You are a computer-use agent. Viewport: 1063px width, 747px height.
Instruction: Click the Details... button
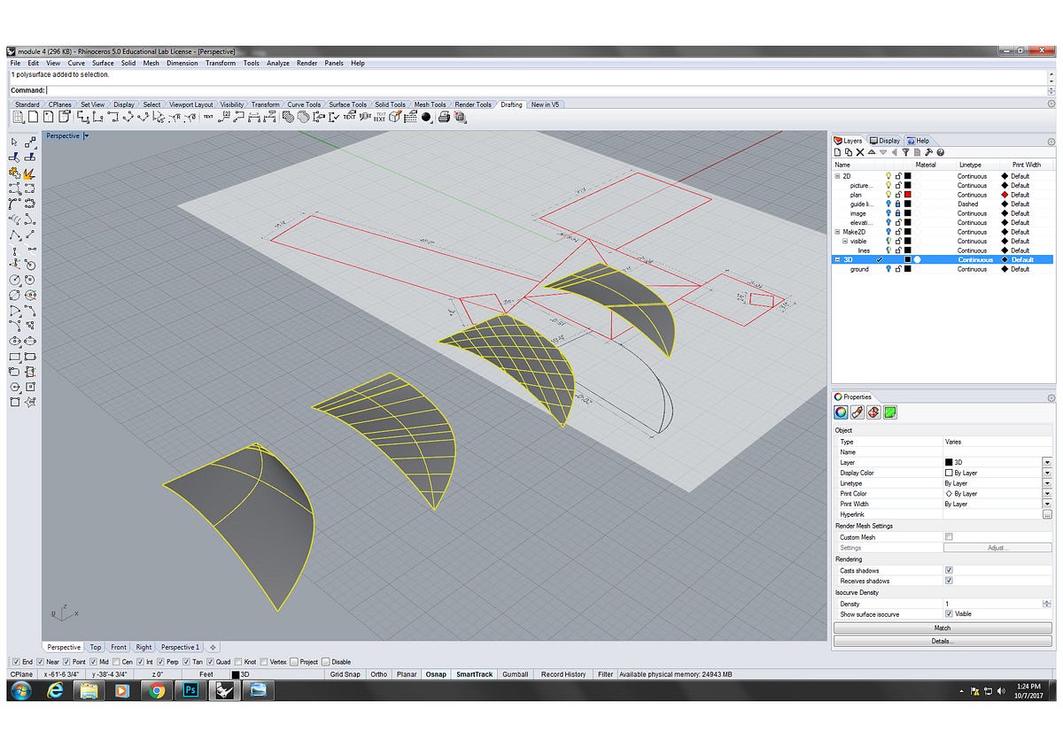[943, 640]
